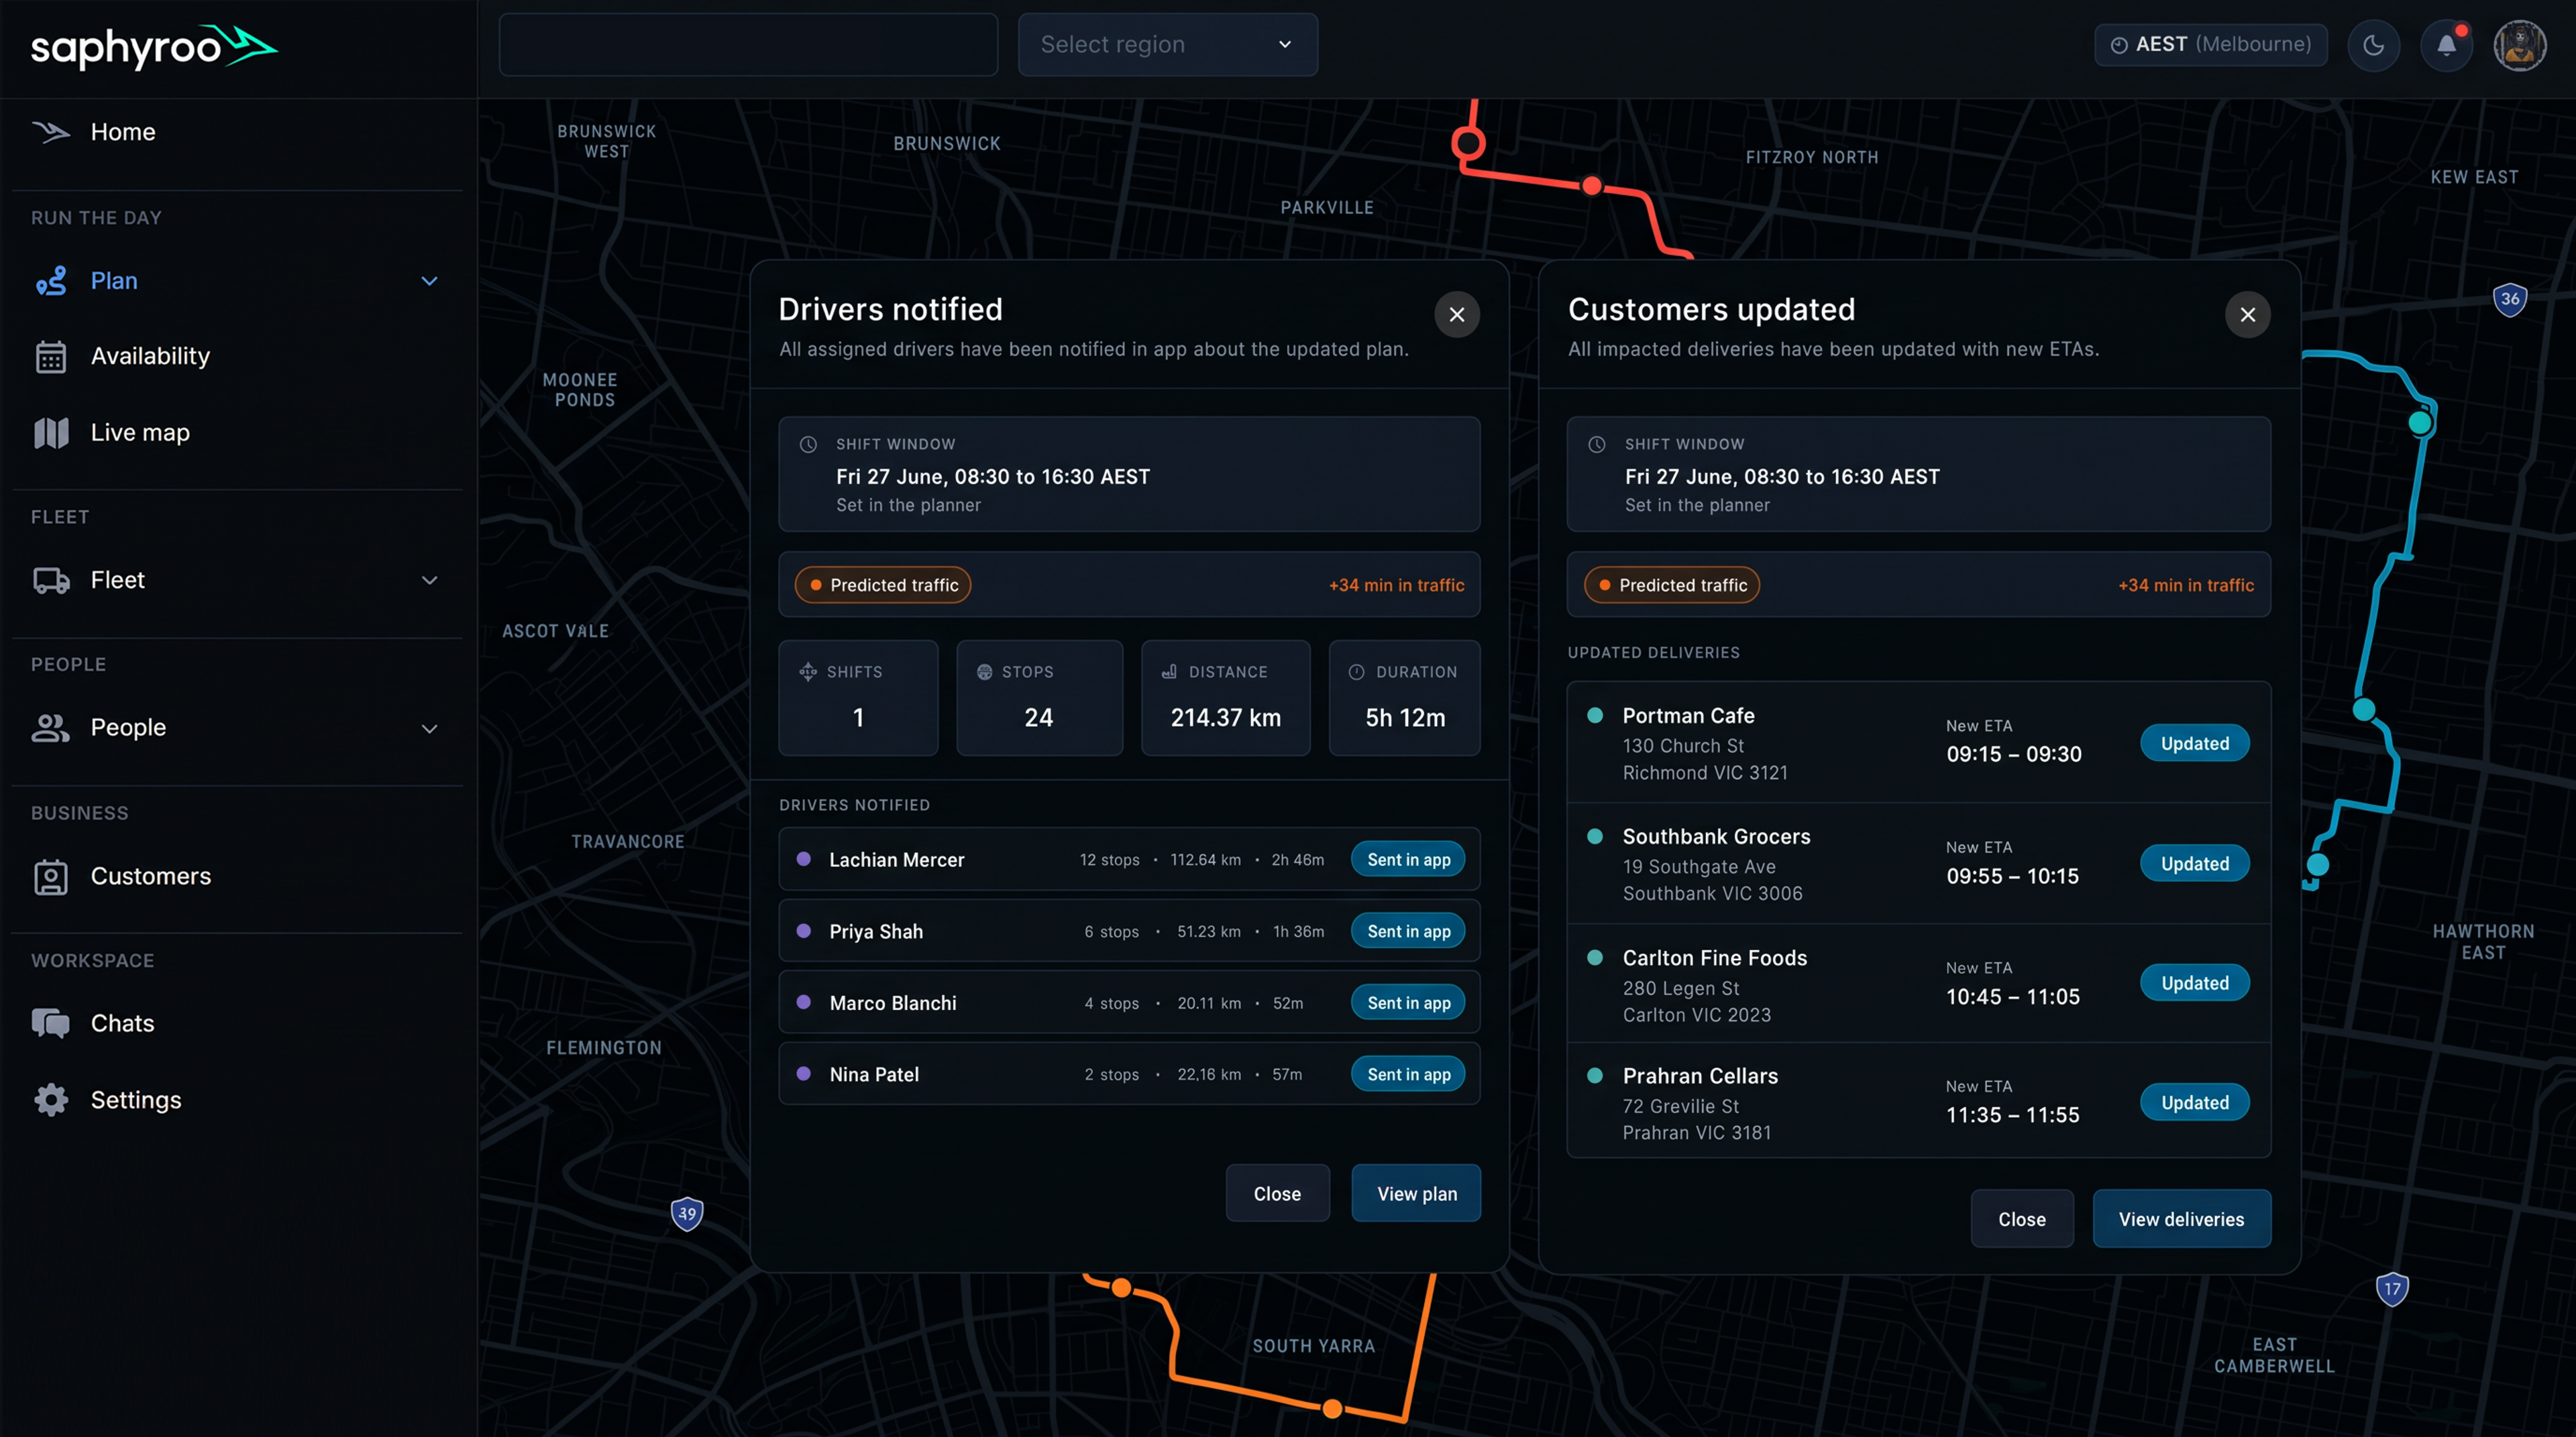The image size is (2576, 1437).
Task: Click Sent in app for Marco Blanchi
Action: [1408, 1002]
